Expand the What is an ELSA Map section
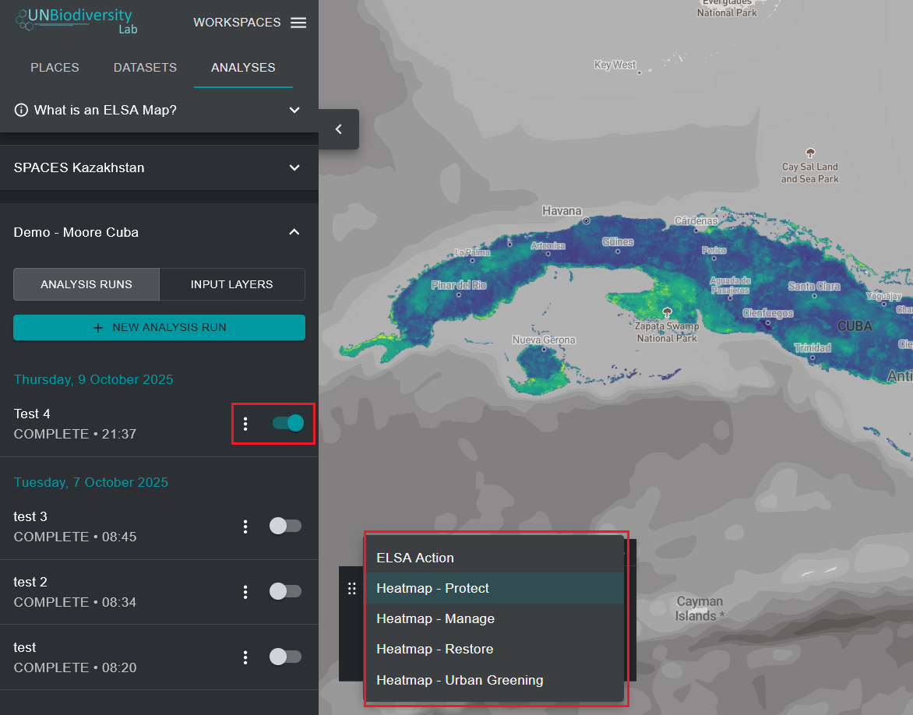 click(x=294, y=110)
